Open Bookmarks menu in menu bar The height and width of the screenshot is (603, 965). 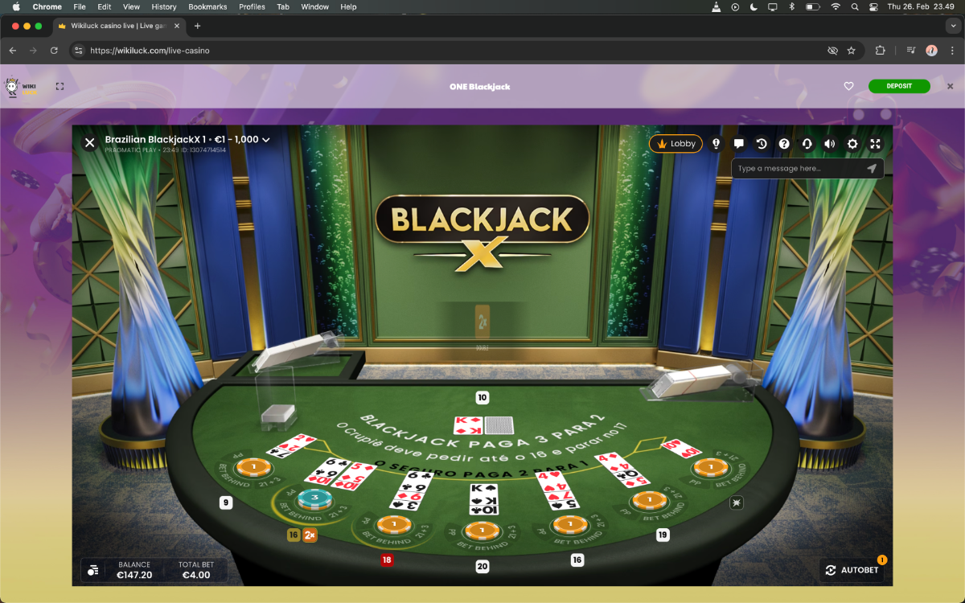click(x=207, y=6)
